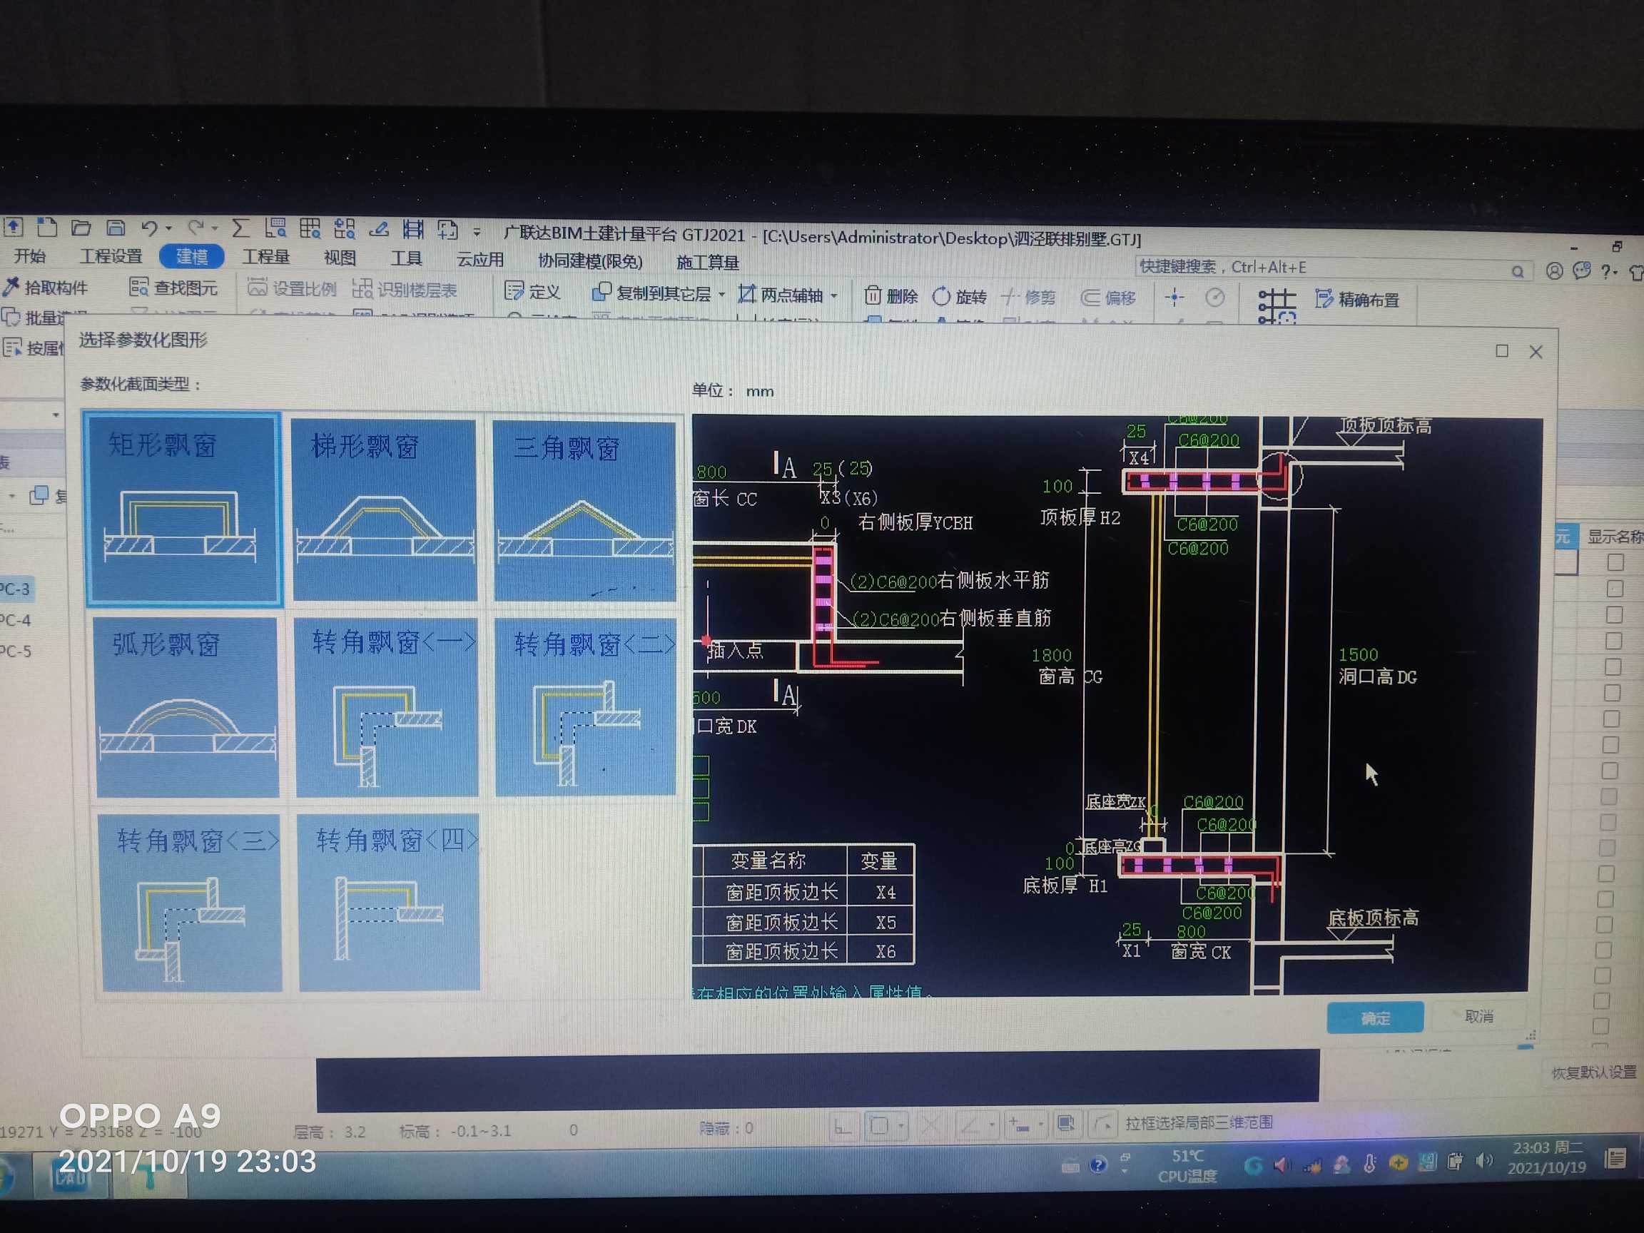1644x1233 pixels.
Task: Open the 工具 tab
Action: (406, 258)
